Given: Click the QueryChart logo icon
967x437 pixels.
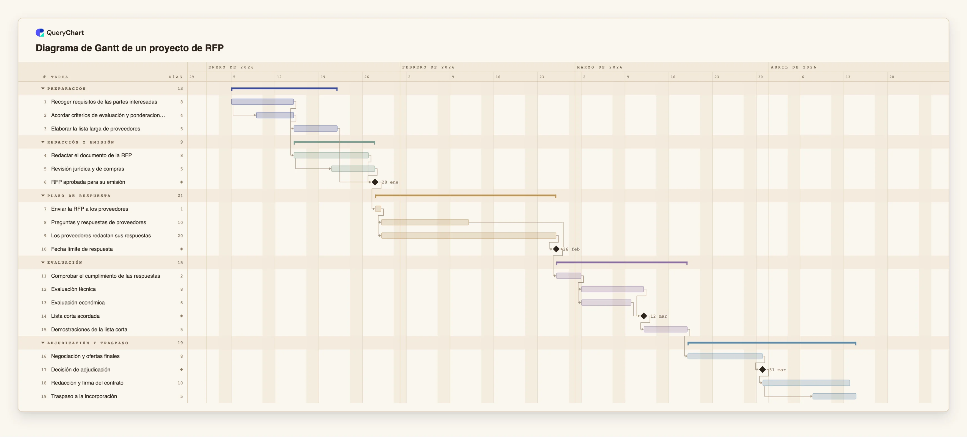Looking at the screenshot, I should (40, 33).
